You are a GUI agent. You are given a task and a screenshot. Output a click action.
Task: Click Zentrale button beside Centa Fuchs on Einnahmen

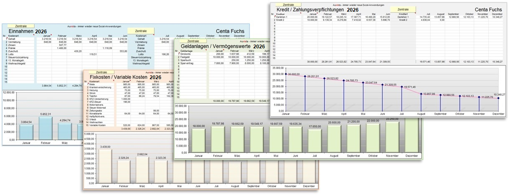(x=141, y=31)
